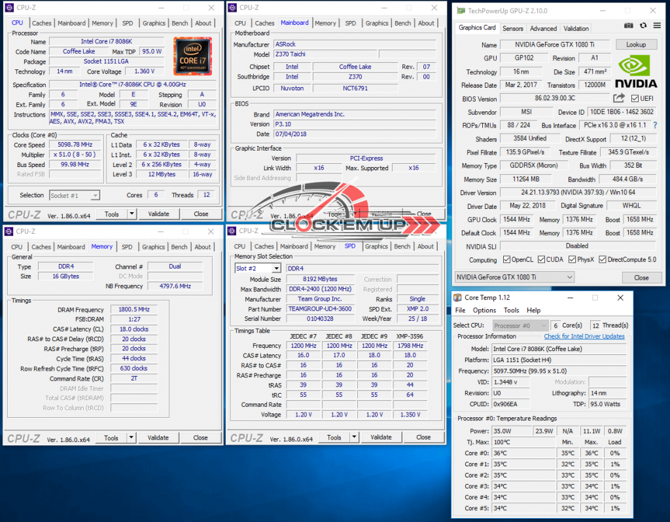The image size is (670, 522).
Task: Open the GPU-Z hamburger menu icon
Action: click(656, 26)
